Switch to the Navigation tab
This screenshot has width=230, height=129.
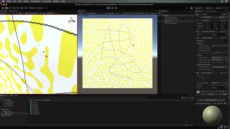211,11
